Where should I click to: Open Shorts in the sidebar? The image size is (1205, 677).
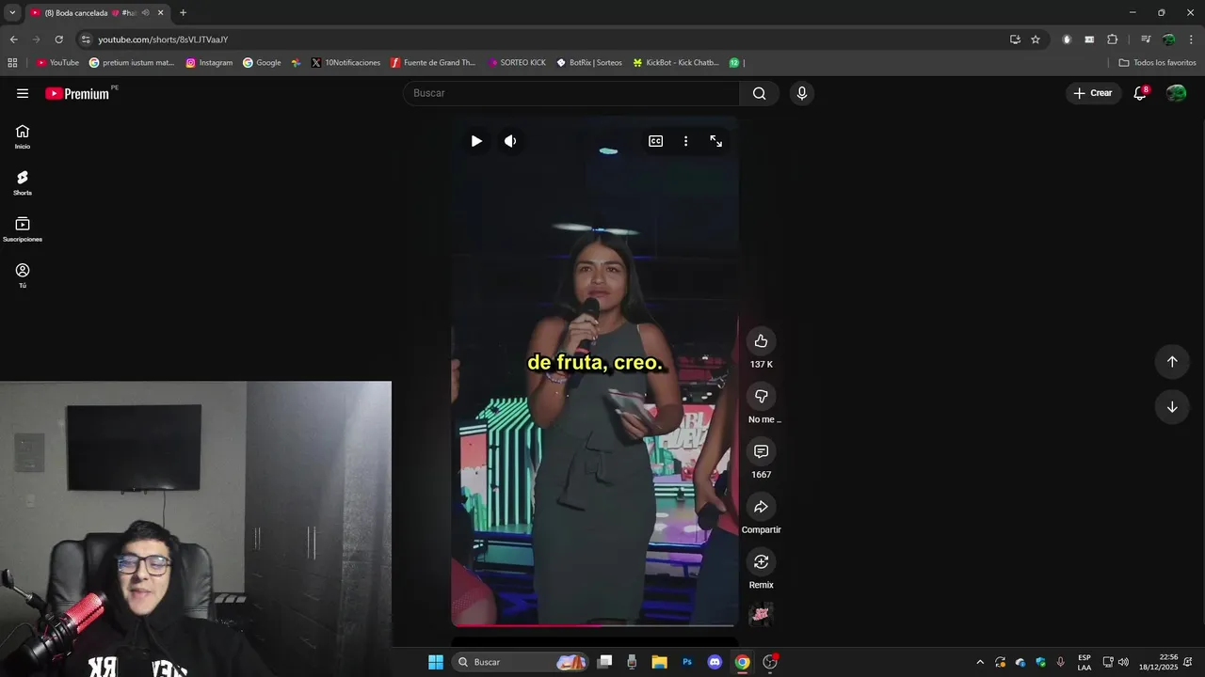pos(23,182)
